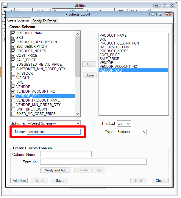This screenshot has height=198, width=181.
Task: Click the Save button
Action: click(x=60, y=181)
